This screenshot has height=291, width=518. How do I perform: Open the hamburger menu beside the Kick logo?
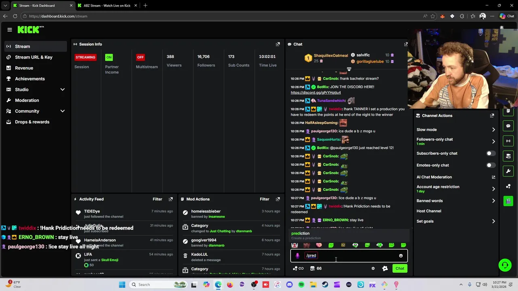[x=10, y=30]
